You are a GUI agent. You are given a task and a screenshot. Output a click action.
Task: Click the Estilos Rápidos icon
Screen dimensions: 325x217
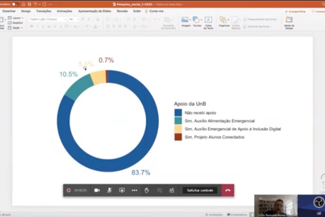(x=236, y=23)
